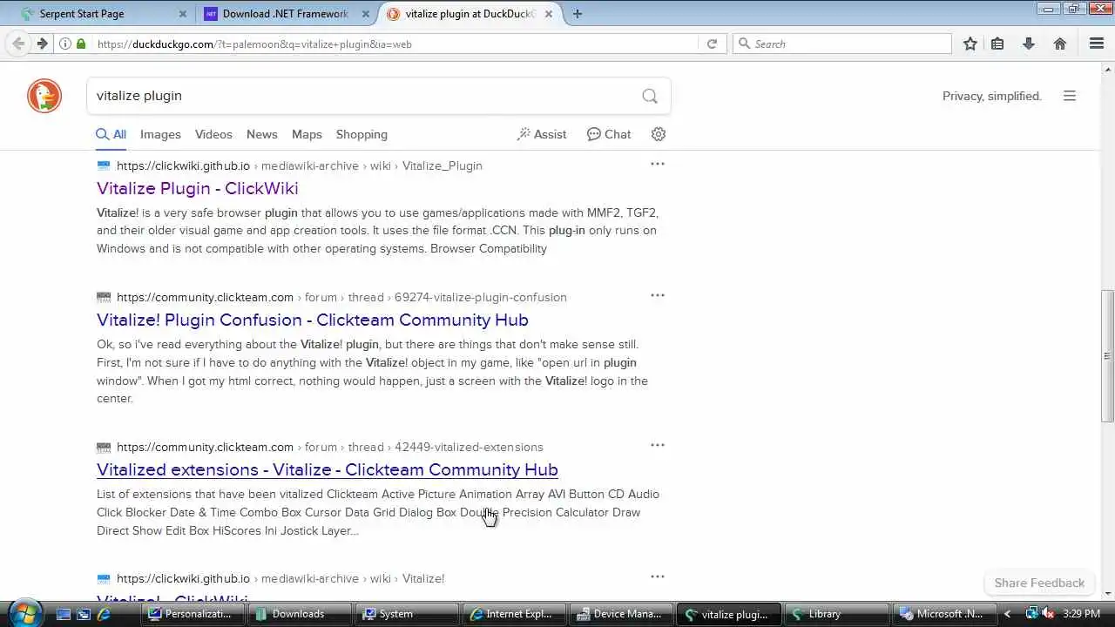Viewport: 1115px width, 627px height.
Task: Show bookmarks list icon in toolbar
Action: click(997, 44)
